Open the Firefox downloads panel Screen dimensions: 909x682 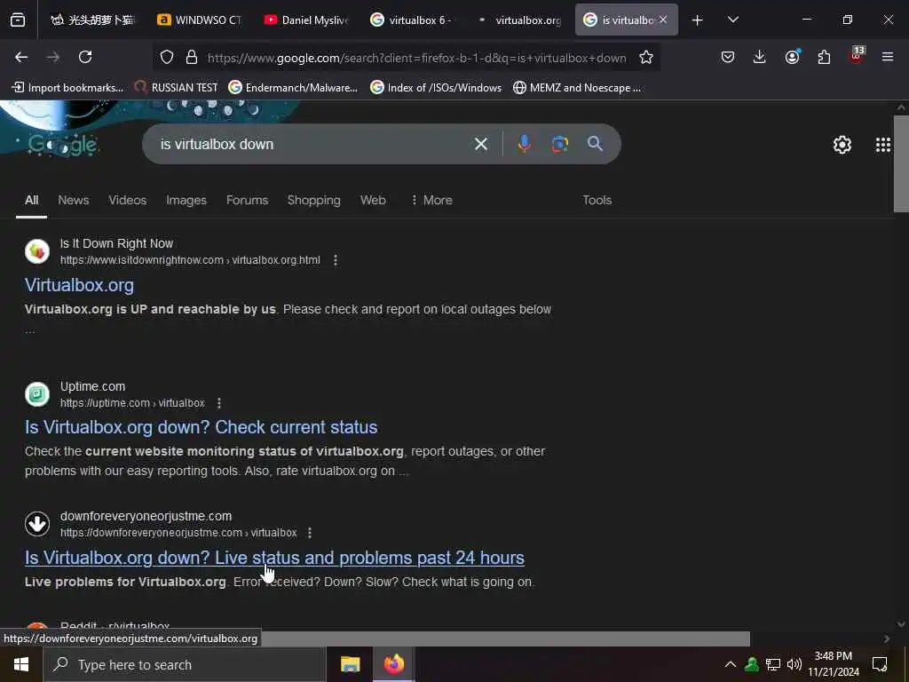pyautogui.click(x=759, y=57)
